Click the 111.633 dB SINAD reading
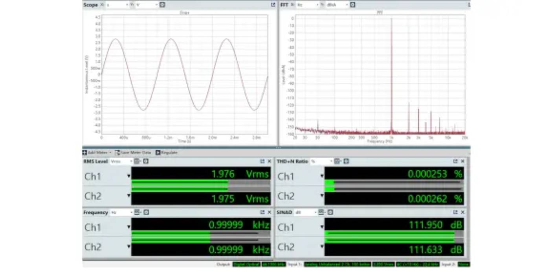This screenshot has width=554, height=271. point(436,250)
